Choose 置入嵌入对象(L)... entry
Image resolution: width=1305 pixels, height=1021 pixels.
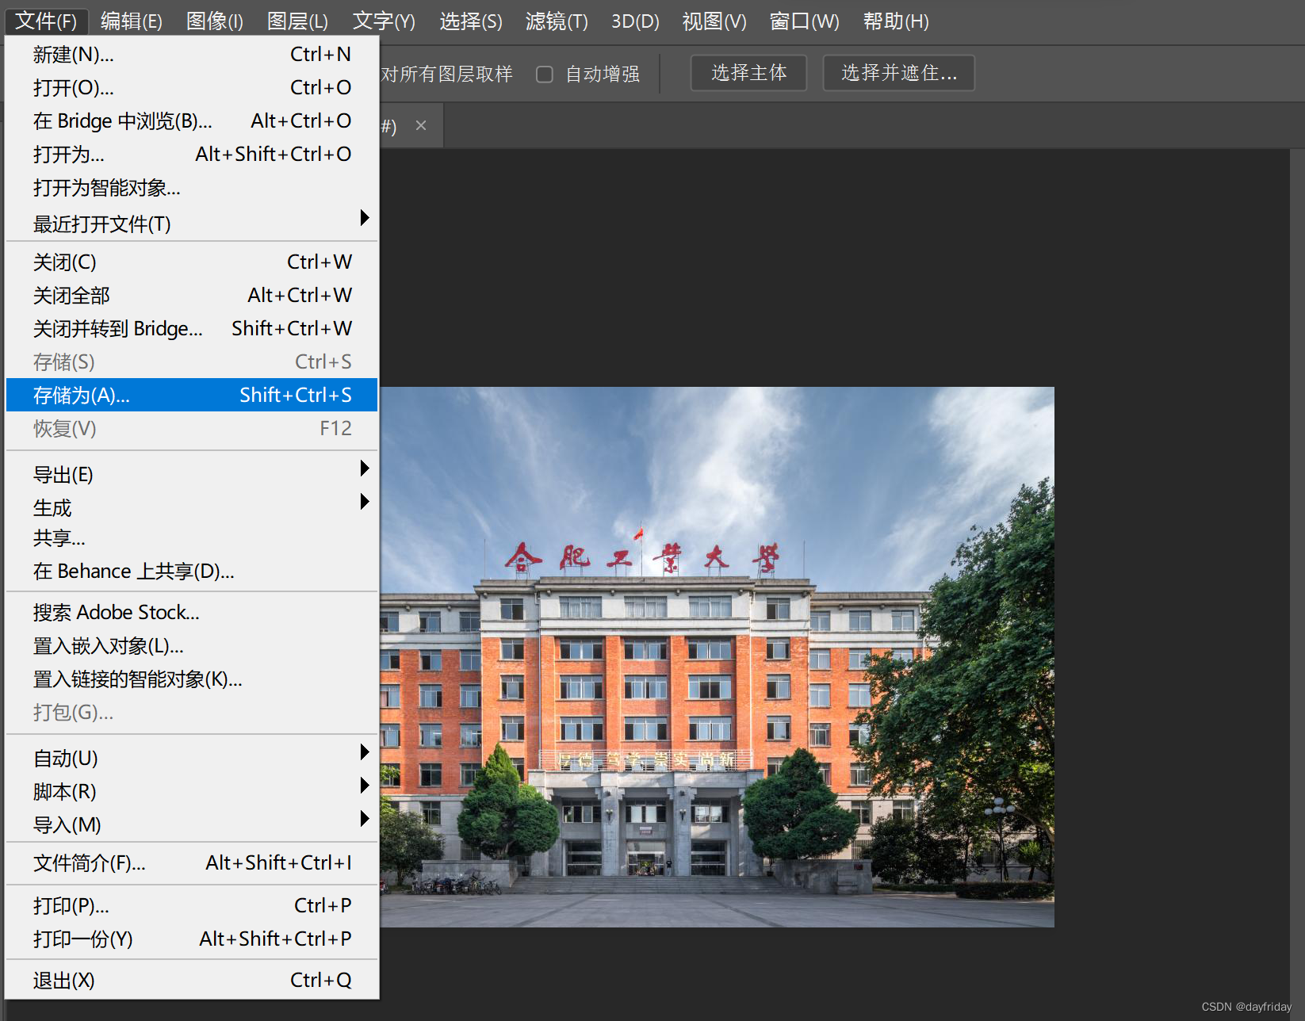pyautogui.click(x=192, y=645)
